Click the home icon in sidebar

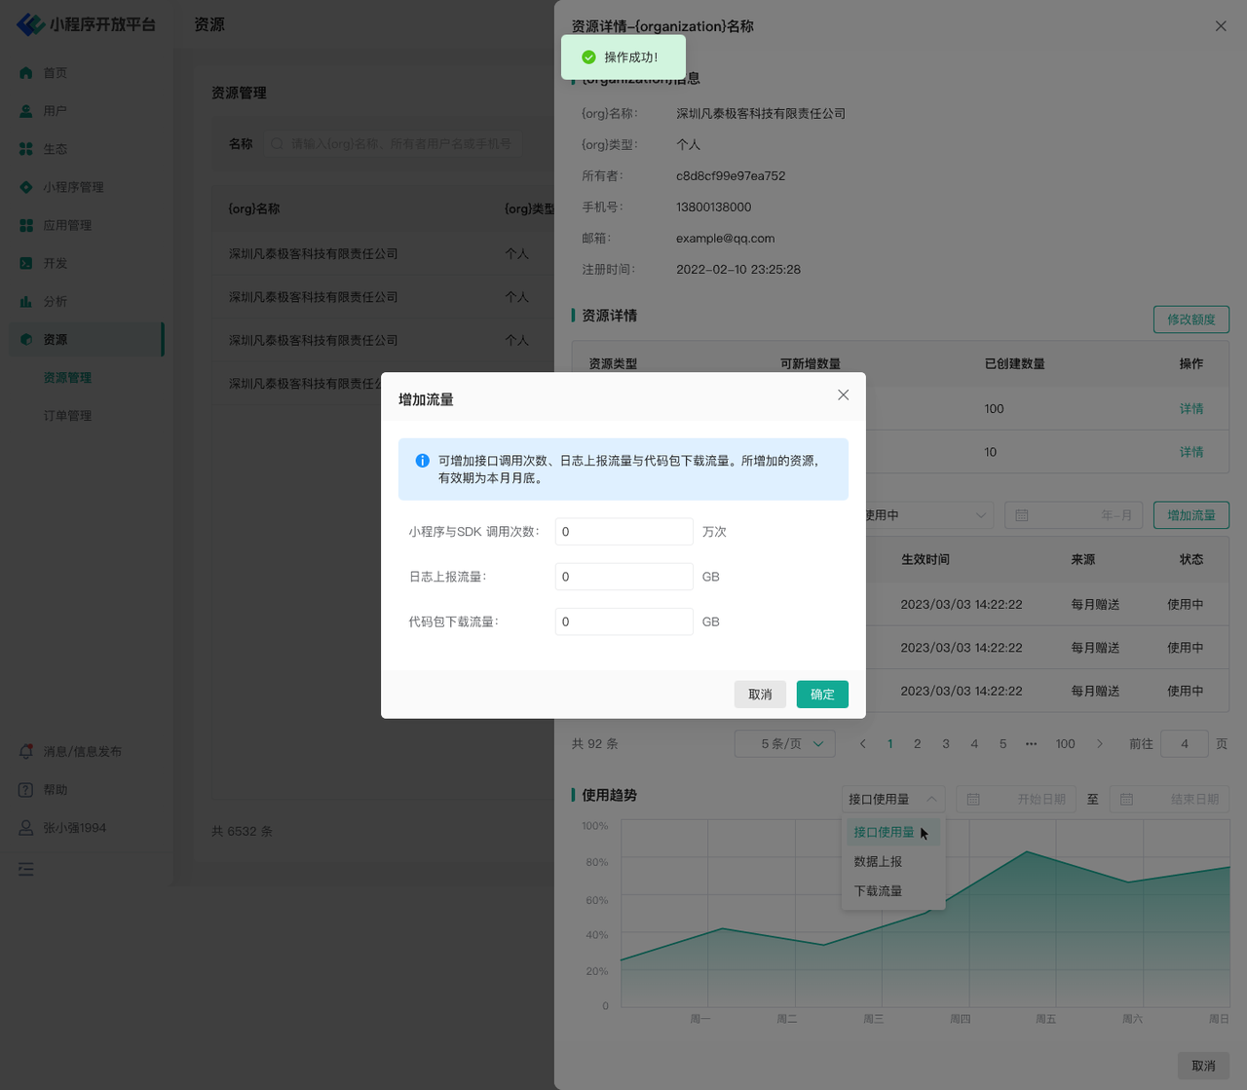[x=26, y=73]
